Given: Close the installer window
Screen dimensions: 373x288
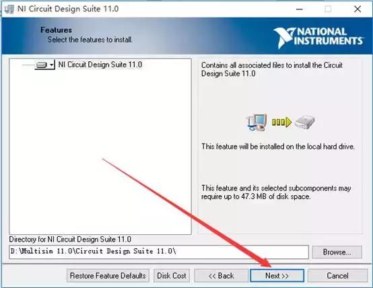Looking at the screenshot, I should click(x=358, y=9).
